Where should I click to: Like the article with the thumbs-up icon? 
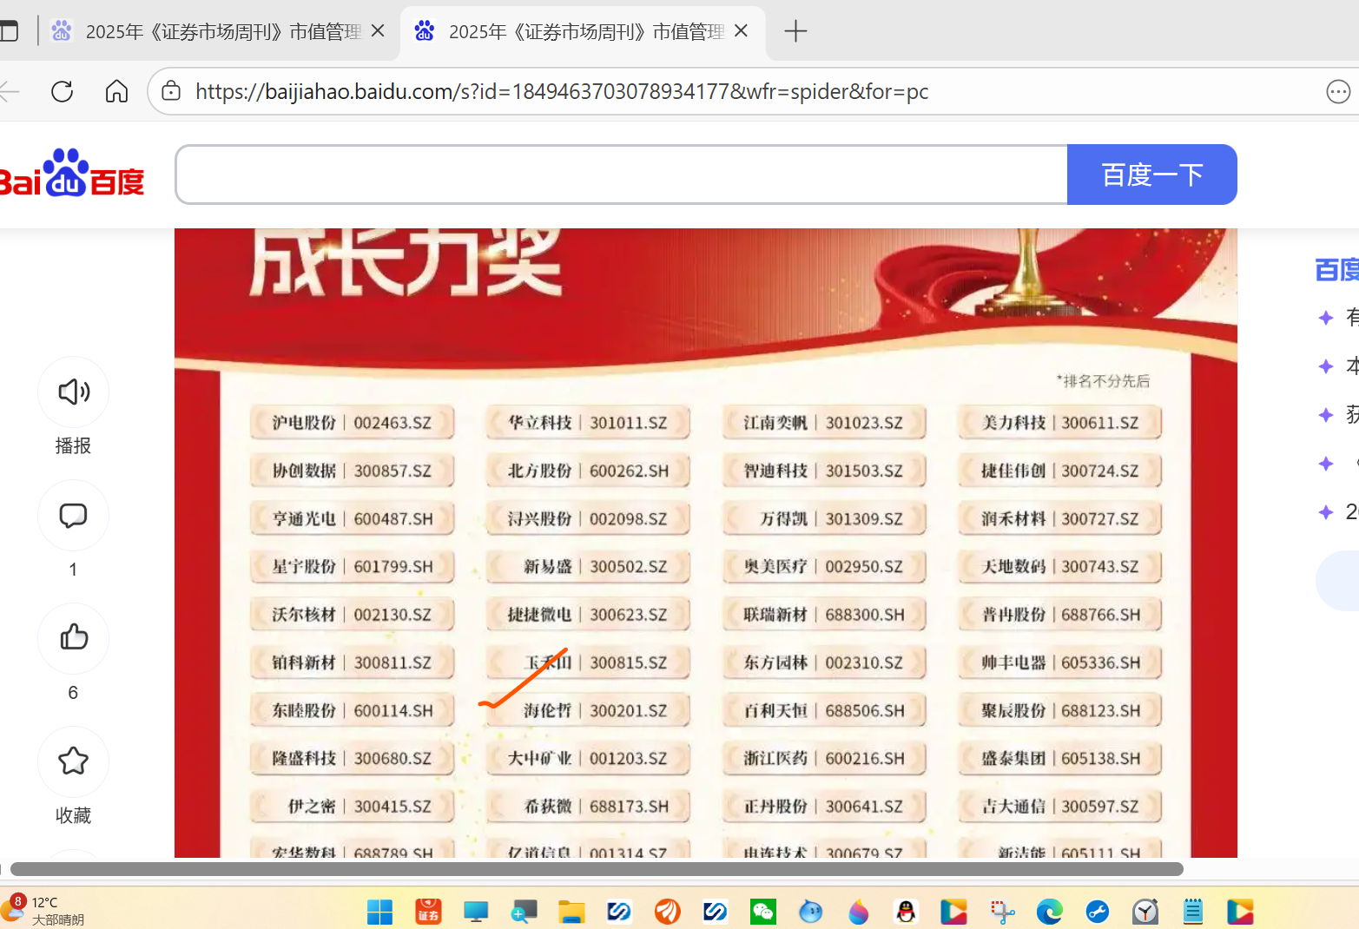74,638
